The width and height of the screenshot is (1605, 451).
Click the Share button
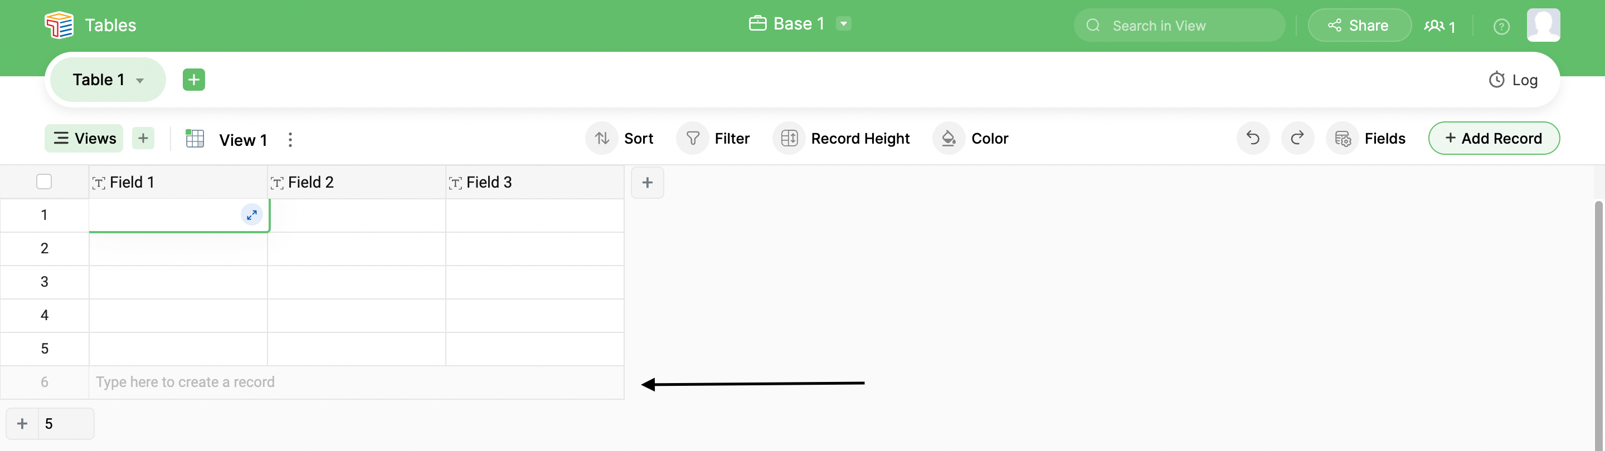point(1359,26)
